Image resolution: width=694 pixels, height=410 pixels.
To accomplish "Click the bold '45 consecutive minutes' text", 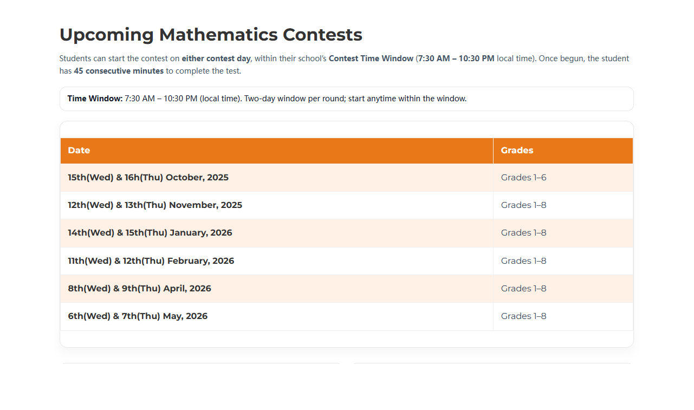I will coord(119,71).
